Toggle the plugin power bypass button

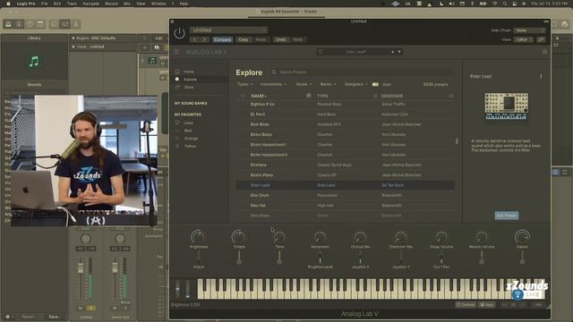(179, 33)
